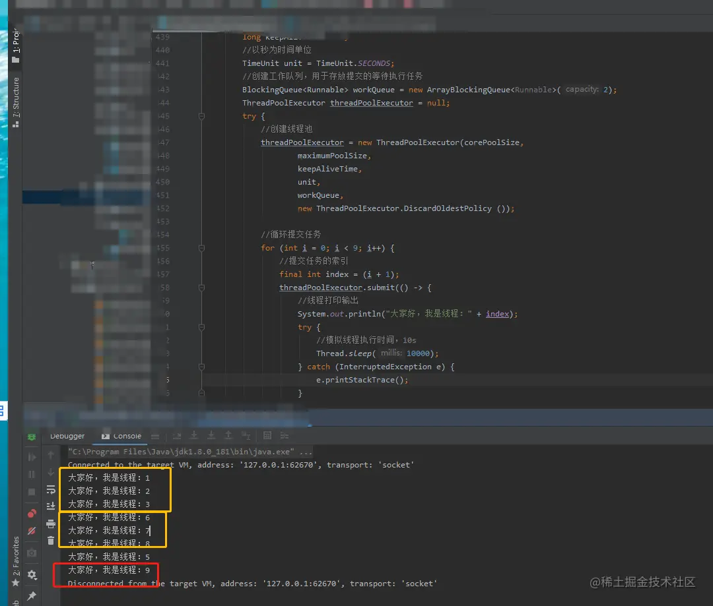Image resolution: width=713 pixels, height=606 pixels.
Task: Collapse inner try block fold marker
Action: [201, 327]
